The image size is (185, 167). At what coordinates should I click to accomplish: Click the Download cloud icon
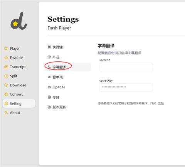tap(6, 85)
